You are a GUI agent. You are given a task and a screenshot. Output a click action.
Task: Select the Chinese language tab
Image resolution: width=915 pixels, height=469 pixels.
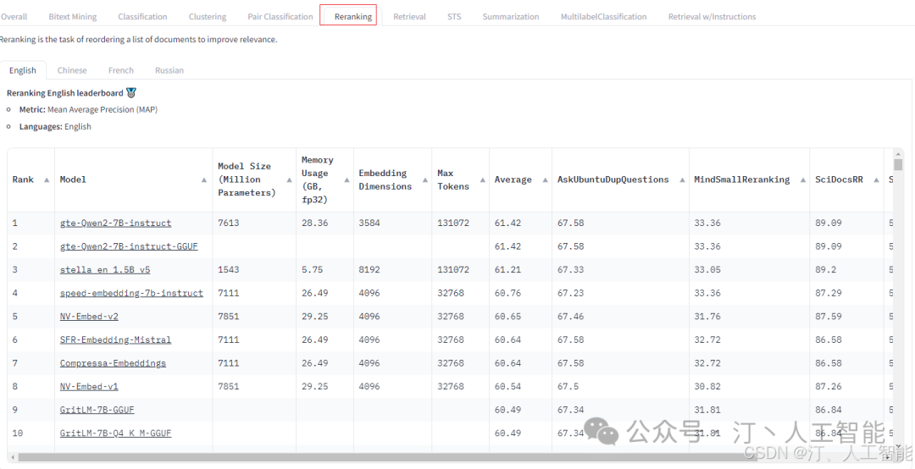72,70
